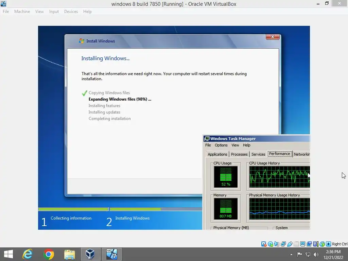Click the network tray icon

(x=308, y=254)
